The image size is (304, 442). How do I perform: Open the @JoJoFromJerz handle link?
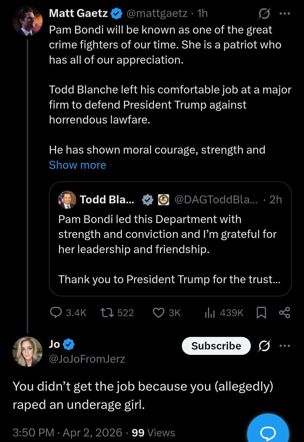click(87, 359)
